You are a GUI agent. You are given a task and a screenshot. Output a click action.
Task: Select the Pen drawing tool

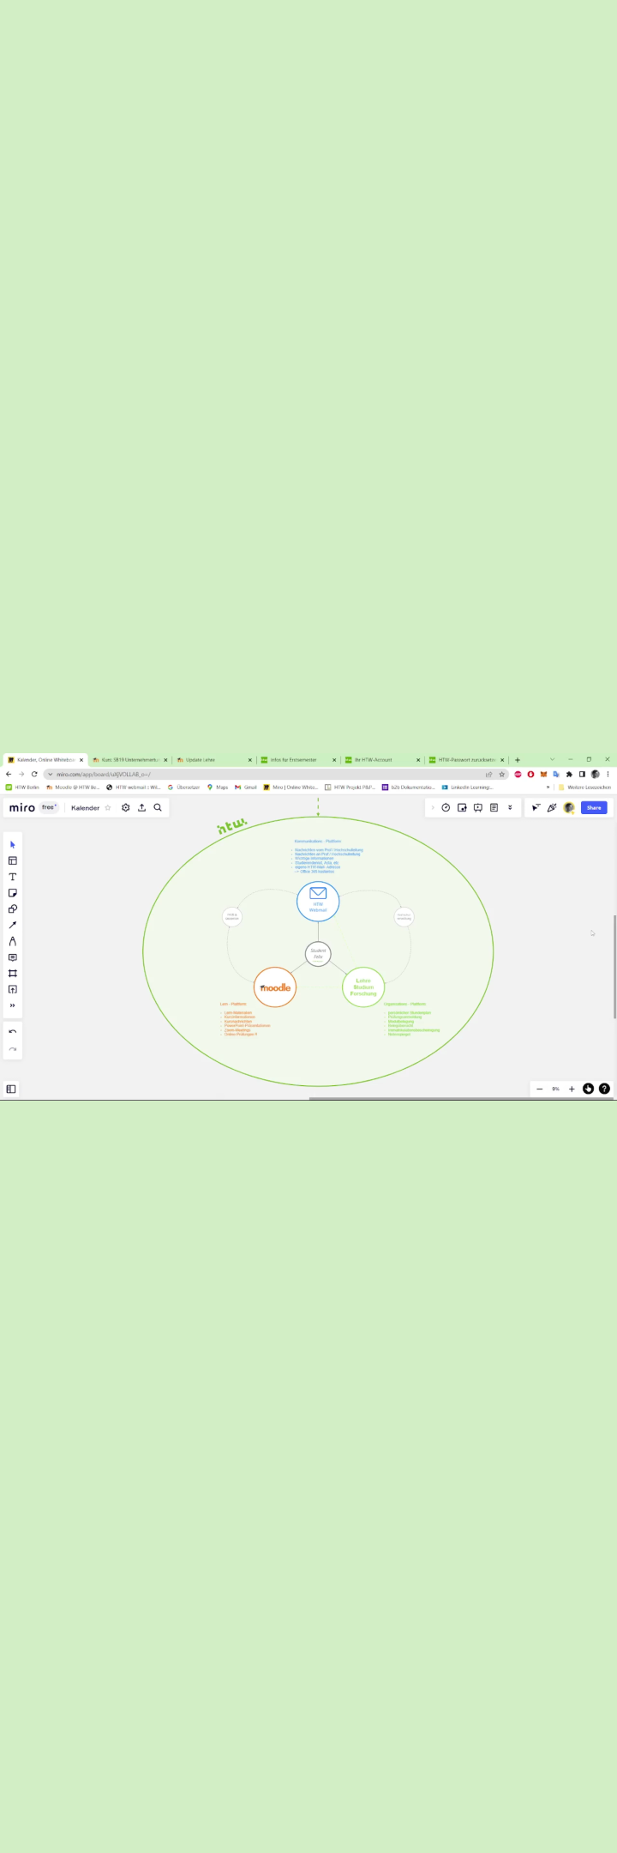pyautogui.click(x=13, y=941)
